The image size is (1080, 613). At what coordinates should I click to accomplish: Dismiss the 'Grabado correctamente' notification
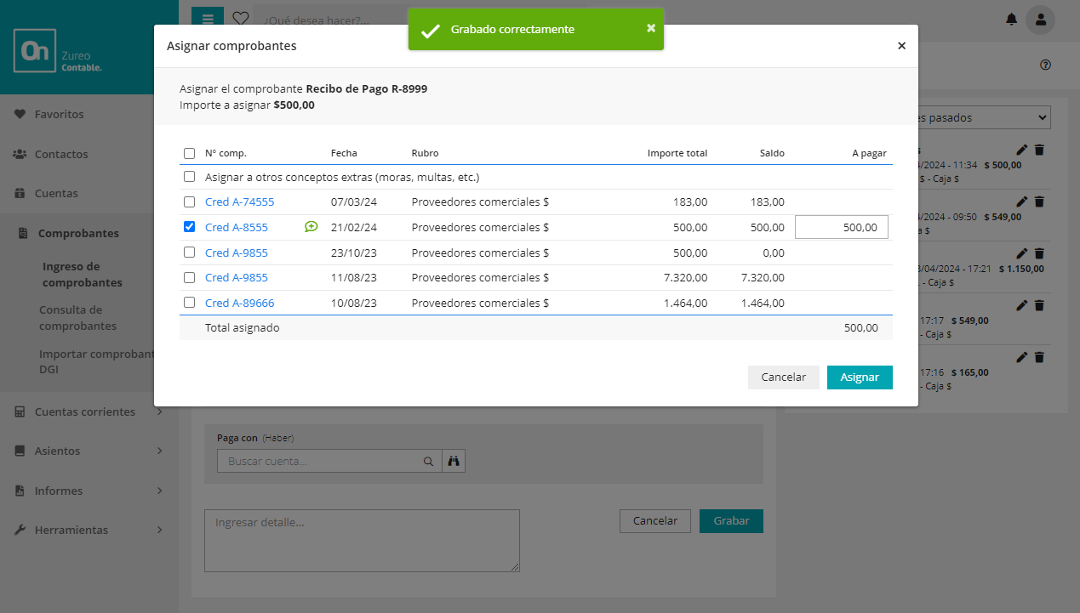click(651, 28)
